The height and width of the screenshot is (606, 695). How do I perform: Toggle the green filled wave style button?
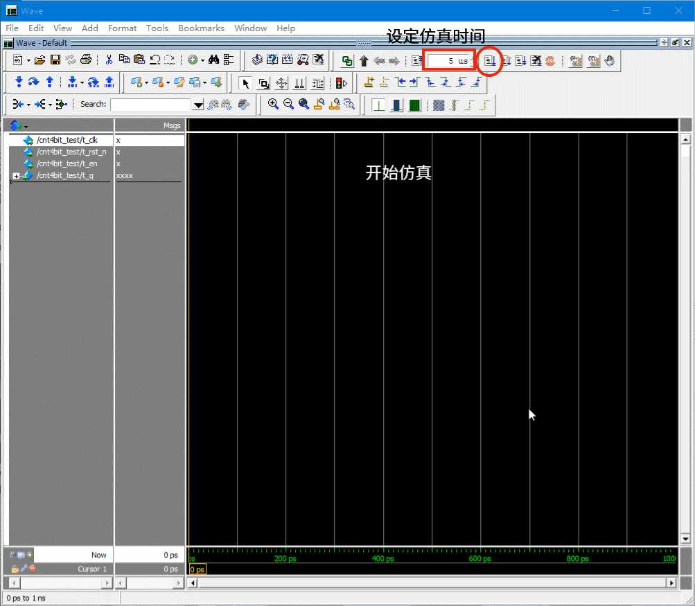[414, 105]
